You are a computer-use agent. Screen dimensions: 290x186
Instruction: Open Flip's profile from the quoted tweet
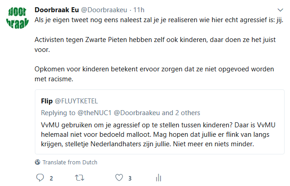[47, 101]
